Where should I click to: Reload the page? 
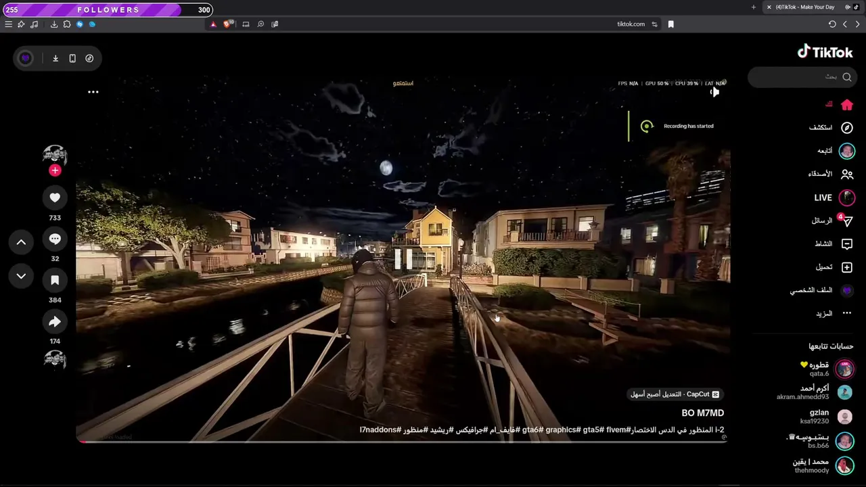click(832, 24)
